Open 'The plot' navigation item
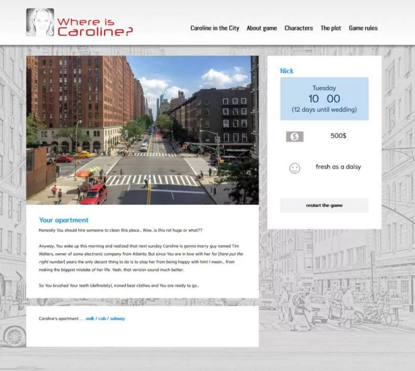Image resolution: width=415 pixels, height=371 pixels. pos(330,28)
